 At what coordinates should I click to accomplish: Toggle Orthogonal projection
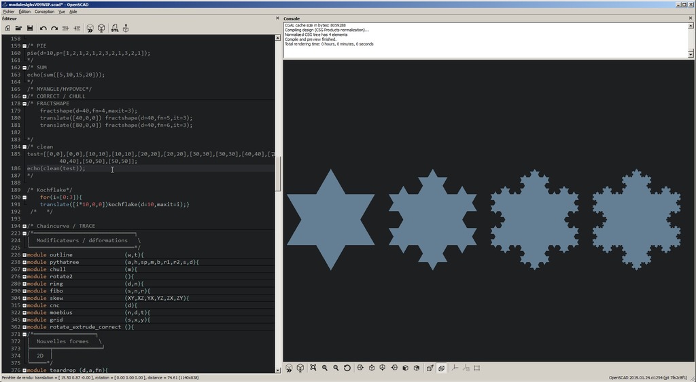click(x=441, y=368)
